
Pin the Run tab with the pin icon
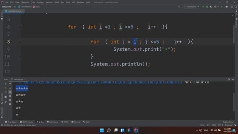[x=6, y=102]
